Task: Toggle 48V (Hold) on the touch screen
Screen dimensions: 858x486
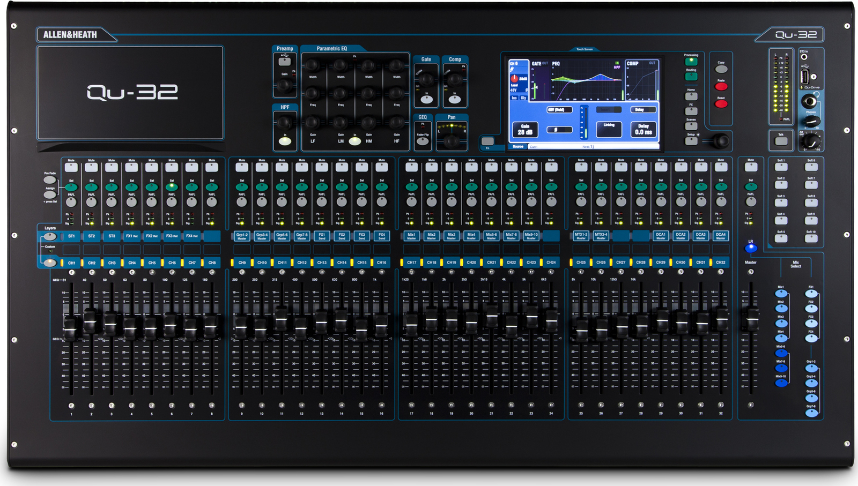Action: tap(559, 110)
